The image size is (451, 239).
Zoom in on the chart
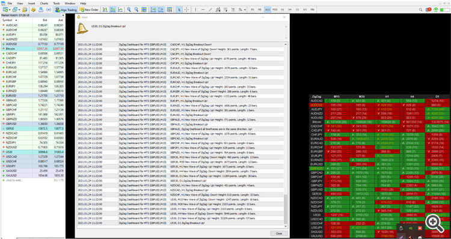[129, 10]
